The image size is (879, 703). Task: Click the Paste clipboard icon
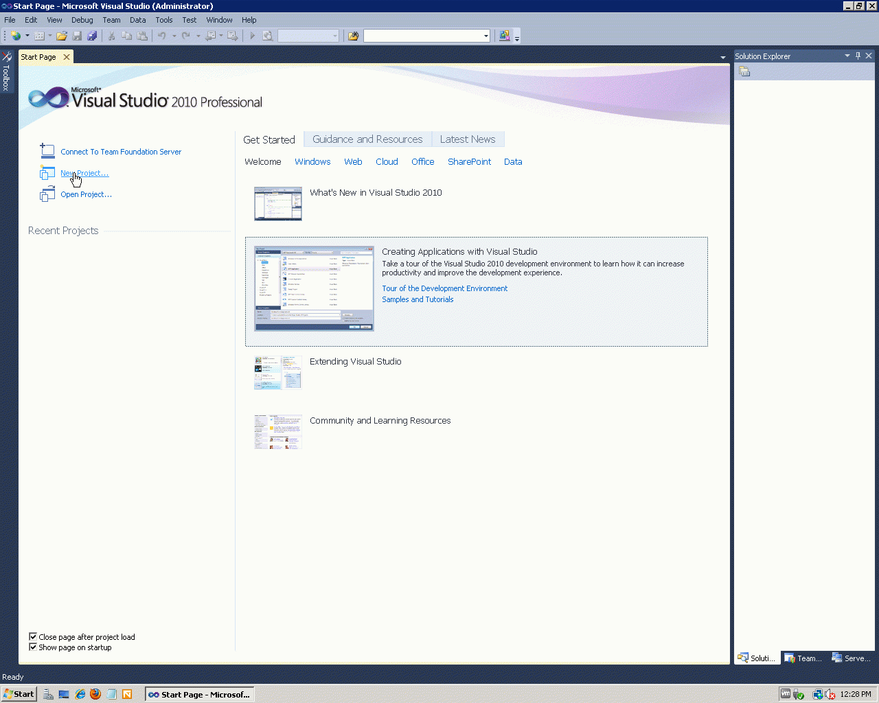(x=142, y=36)
